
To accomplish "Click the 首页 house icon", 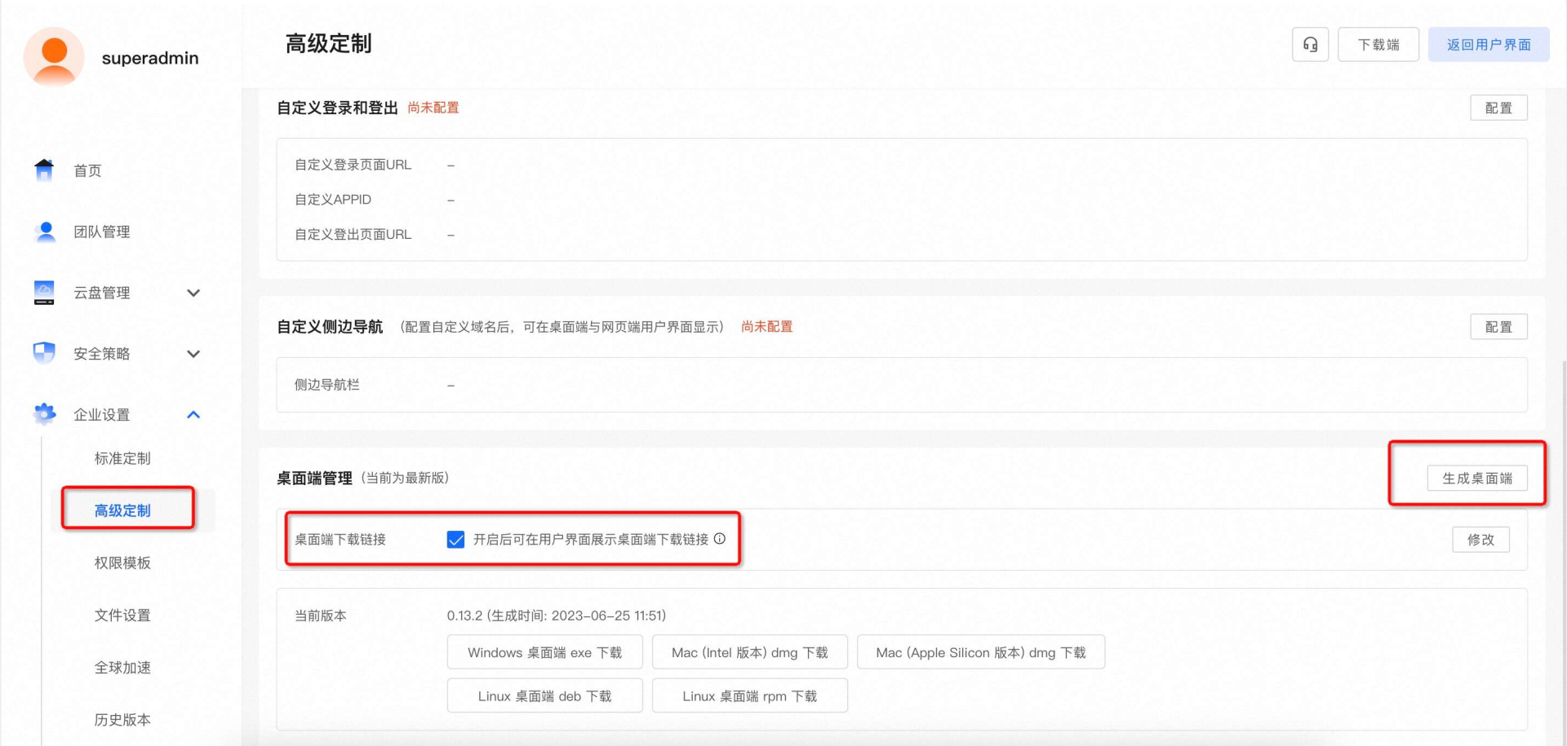I will coord(44,170).
